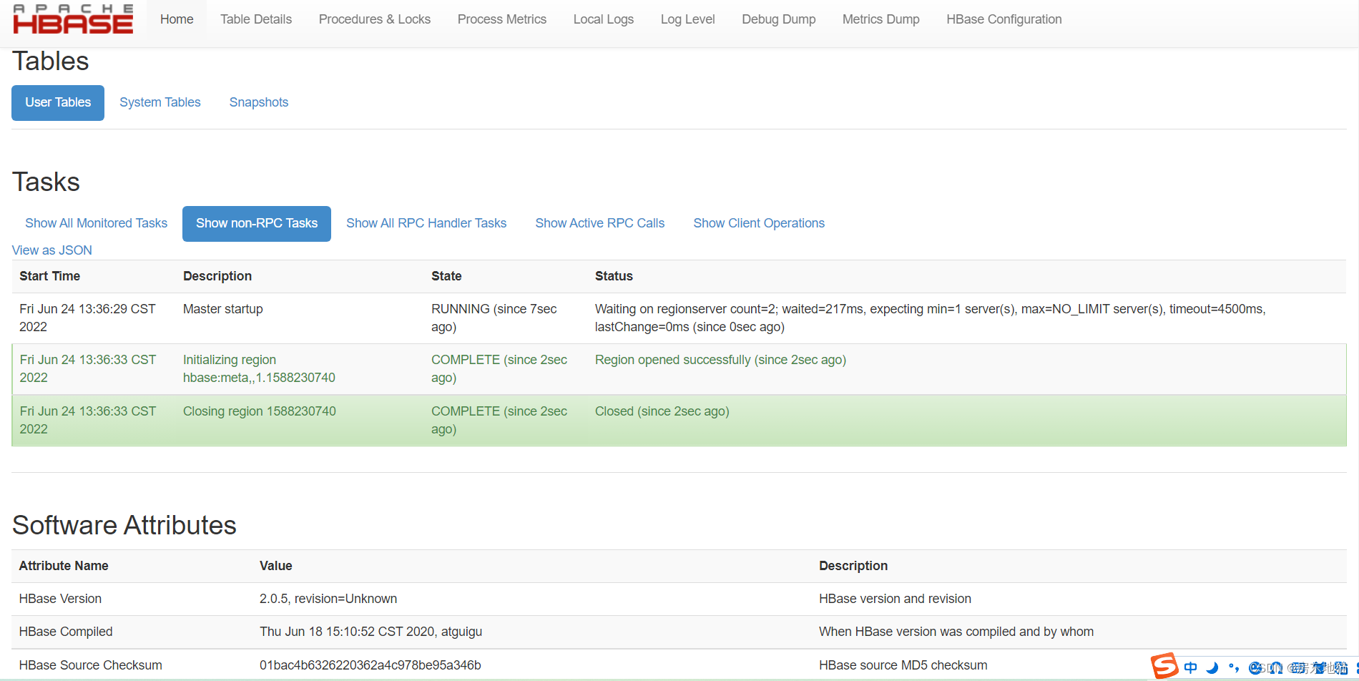Image resolution: width=1359 pixels, height=681 pixels.
Task: Open Process Metrics page
Action: pyautogui.click(x=502, y=19)
